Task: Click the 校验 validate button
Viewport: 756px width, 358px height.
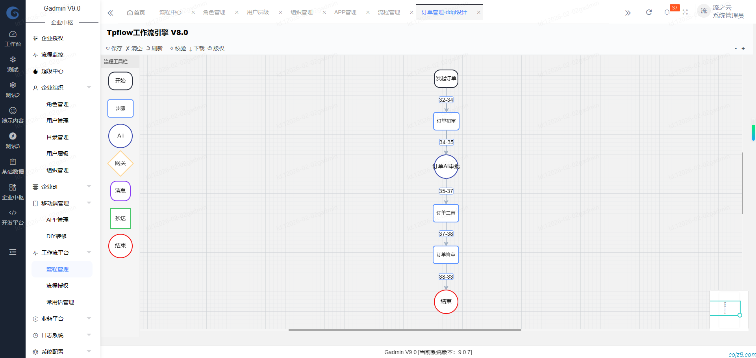Action: pos(178,48)
